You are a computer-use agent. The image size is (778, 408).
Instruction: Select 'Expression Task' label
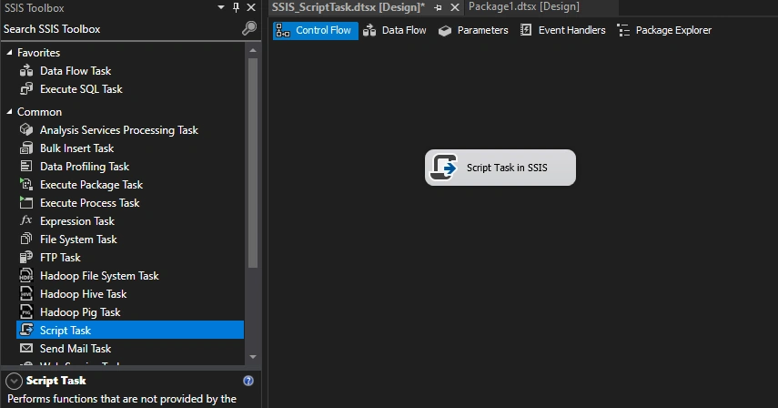pos(77,221)
